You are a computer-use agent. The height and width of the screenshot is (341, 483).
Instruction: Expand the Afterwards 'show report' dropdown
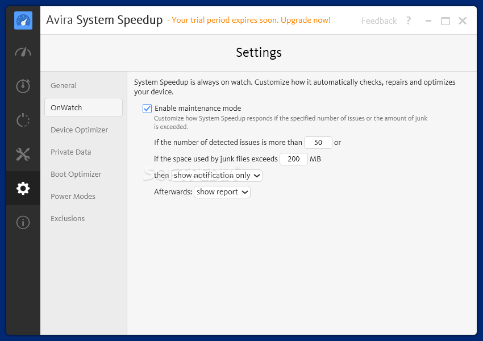tap(222, 192)
